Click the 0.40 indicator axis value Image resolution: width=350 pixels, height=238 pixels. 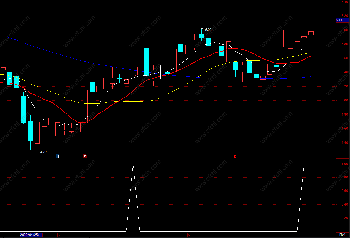[345, 204]
